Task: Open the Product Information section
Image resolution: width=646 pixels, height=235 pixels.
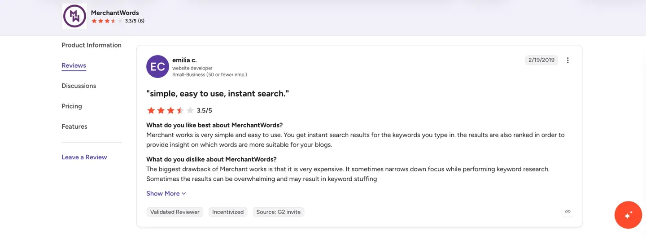Action: [92, 45]
